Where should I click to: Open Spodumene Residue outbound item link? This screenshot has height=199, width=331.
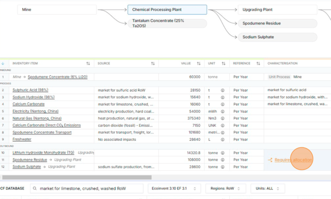click(x=30, y=160)
